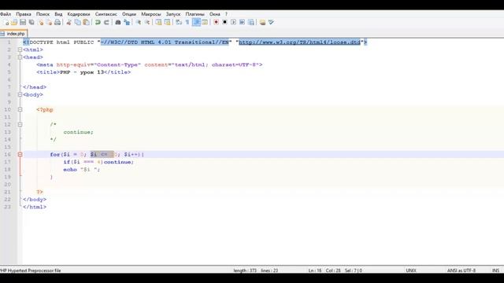Click the closing ?> tag on line 21
The height and width of the screenshot is (283, 504).
(39, 192)
